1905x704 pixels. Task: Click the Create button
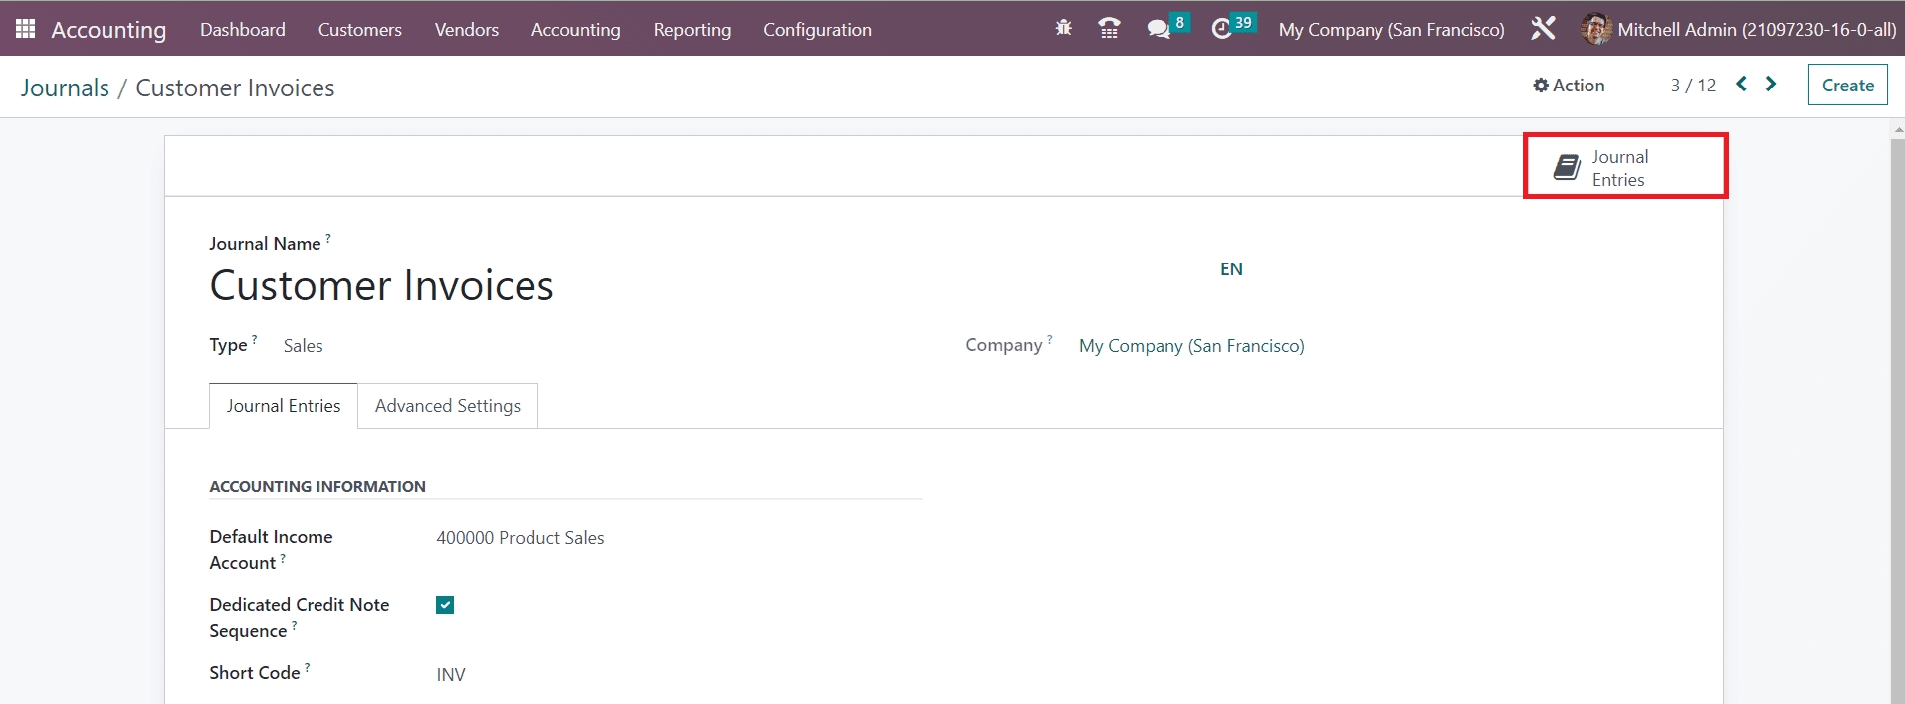1847,86
